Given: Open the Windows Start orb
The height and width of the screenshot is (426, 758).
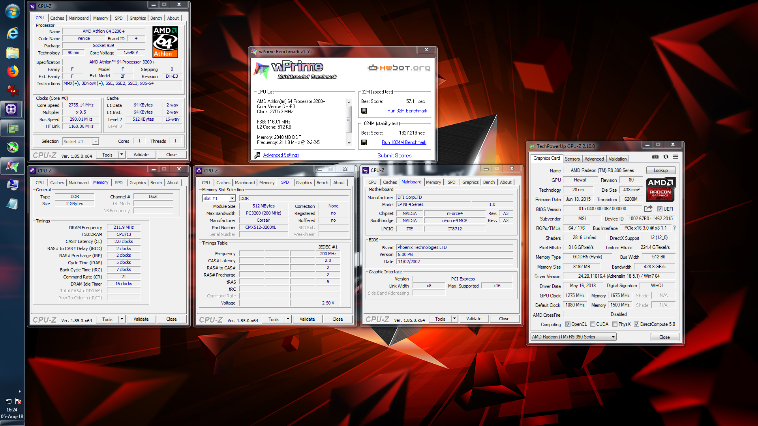Looking at the screenshot, I should point(12,11).
